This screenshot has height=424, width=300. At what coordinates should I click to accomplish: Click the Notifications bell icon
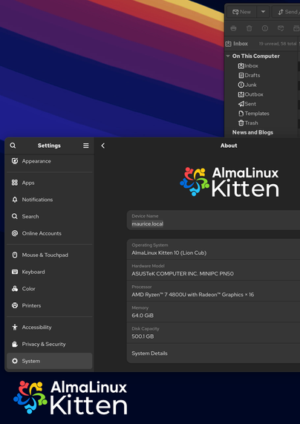[15, 200]
